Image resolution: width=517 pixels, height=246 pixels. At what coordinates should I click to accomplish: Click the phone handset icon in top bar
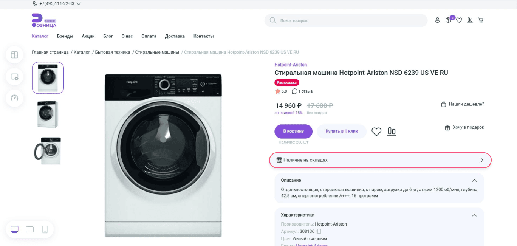(35, 4)
